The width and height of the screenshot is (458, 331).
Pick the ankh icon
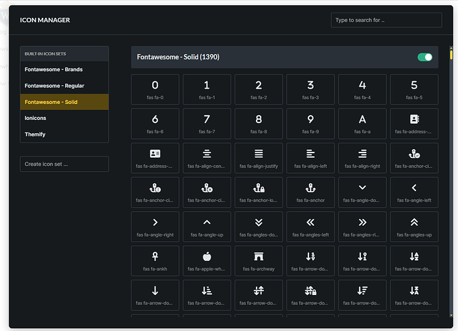[x=155, y=261]
